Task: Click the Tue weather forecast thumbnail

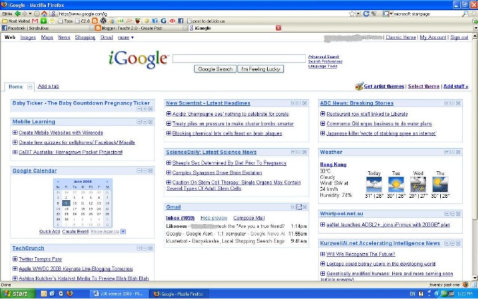Action: coord(396,185)
